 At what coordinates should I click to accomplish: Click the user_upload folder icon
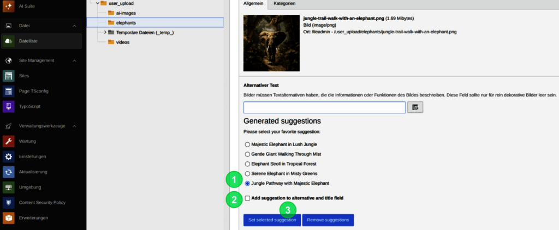(103, 4)
